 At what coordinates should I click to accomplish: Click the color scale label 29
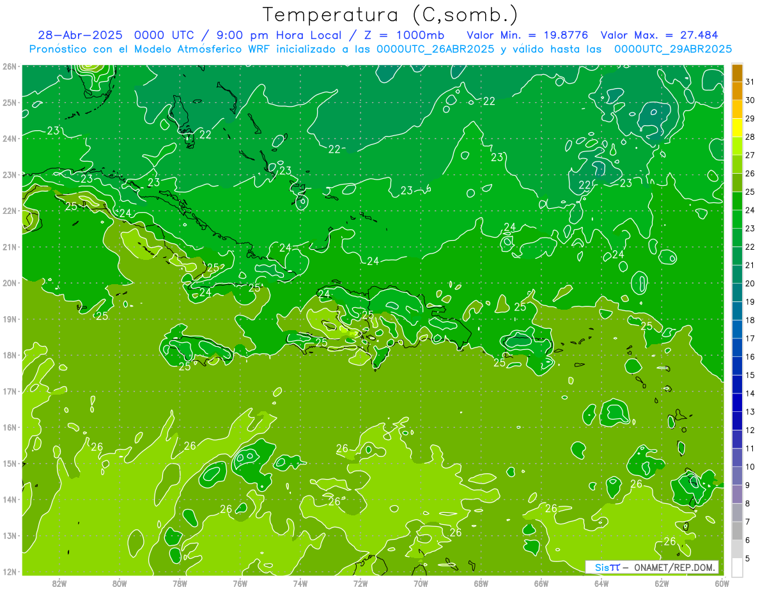pyautogui.click(x=750, y=118)
